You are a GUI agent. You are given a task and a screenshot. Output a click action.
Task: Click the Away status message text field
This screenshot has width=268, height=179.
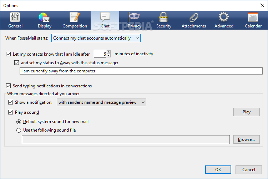point(141,71)
